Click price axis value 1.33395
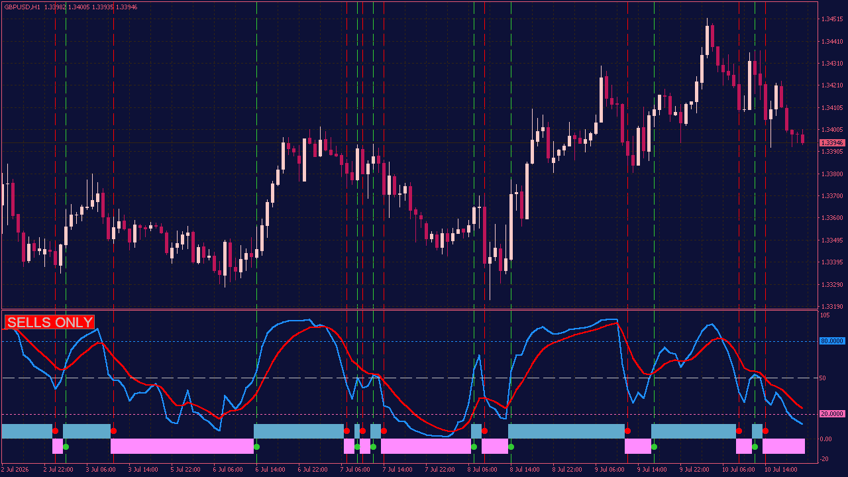 (x=832, y=262)
